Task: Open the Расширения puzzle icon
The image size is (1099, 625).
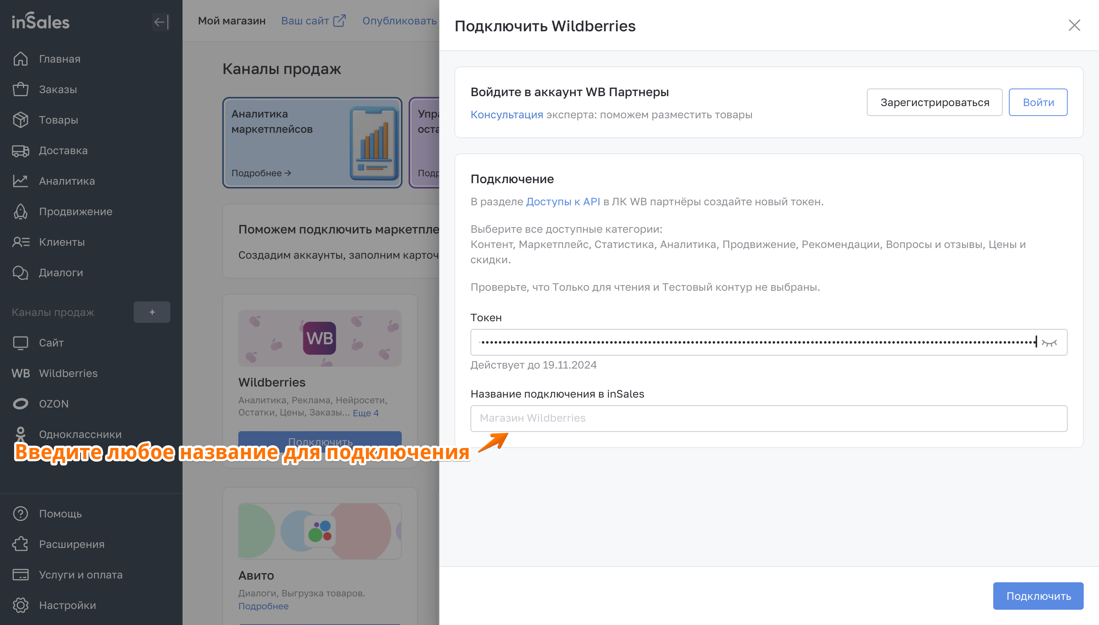Action: 20,544
